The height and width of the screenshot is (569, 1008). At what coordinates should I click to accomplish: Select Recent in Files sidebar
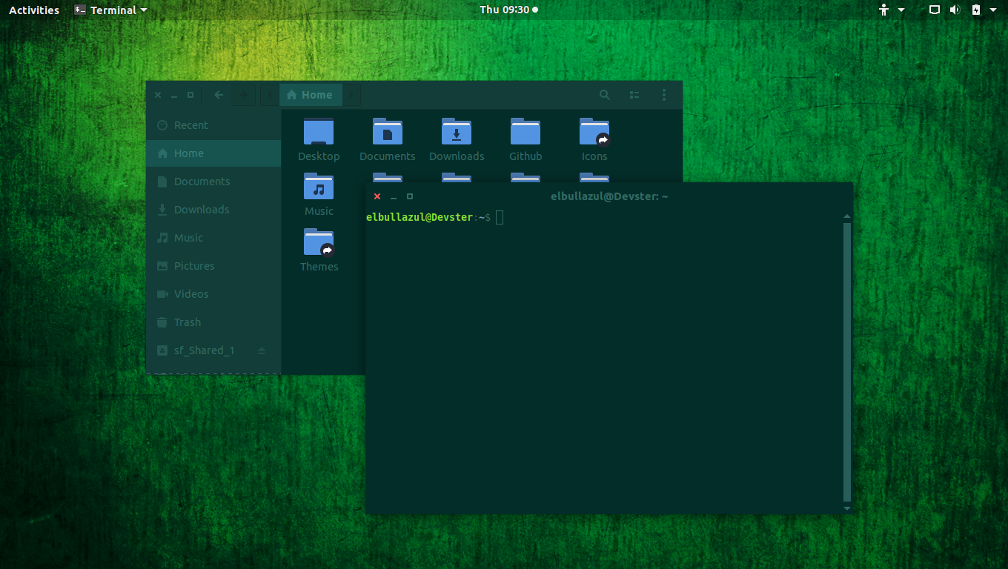(213, 125)
